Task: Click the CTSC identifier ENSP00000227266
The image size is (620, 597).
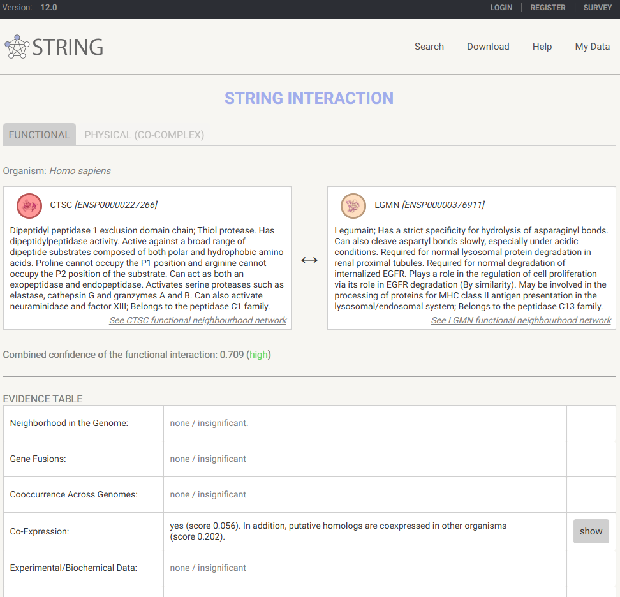Action: click(116, 205)
